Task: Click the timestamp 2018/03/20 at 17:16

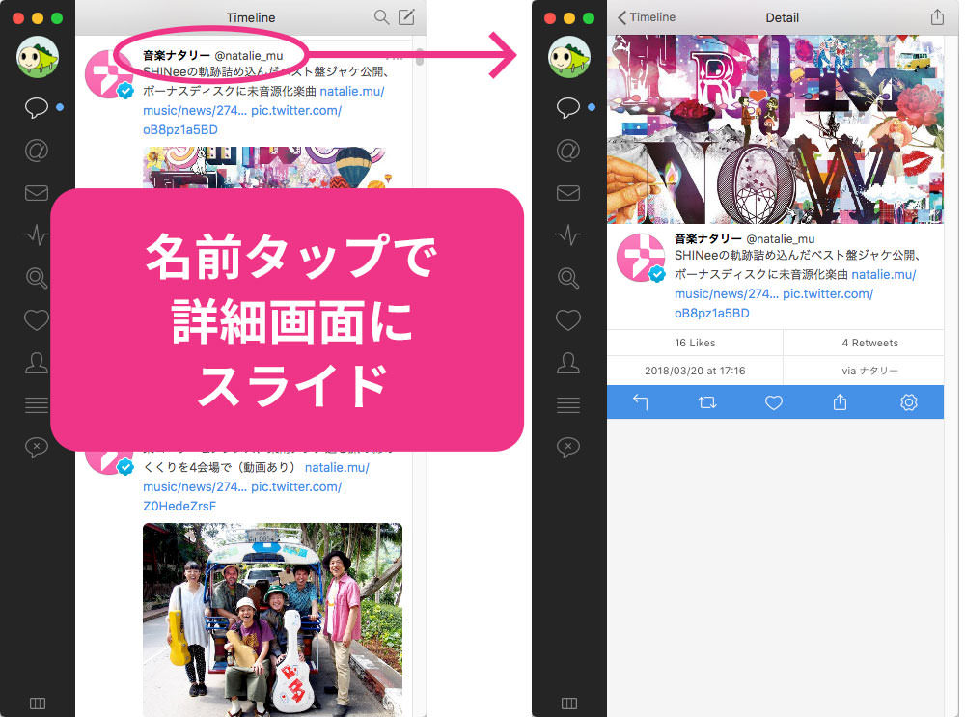Action: 695,371
